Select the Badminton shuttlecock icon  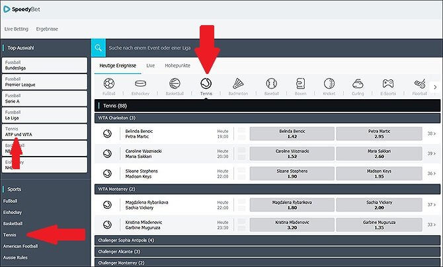(x=238, y=84)
